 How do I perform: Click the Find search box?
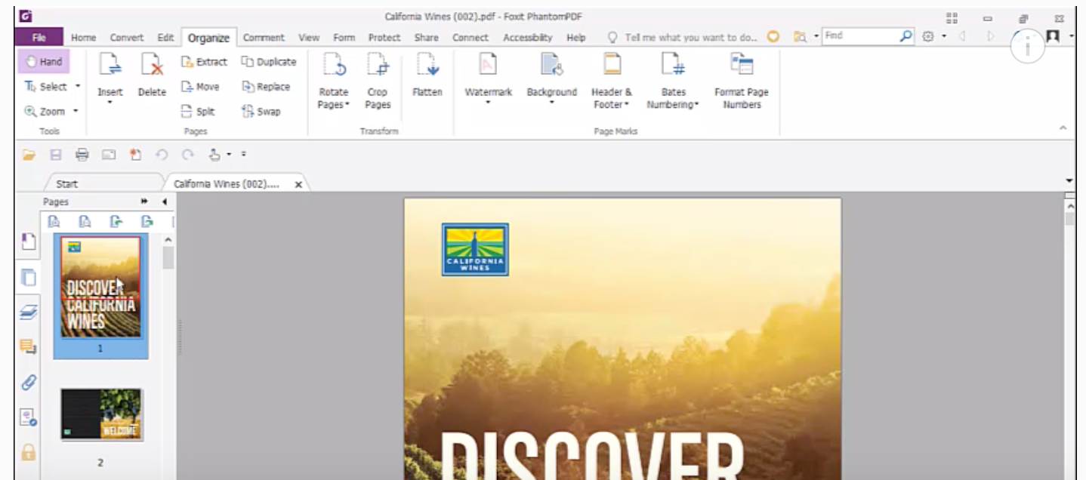coord(859,35)
